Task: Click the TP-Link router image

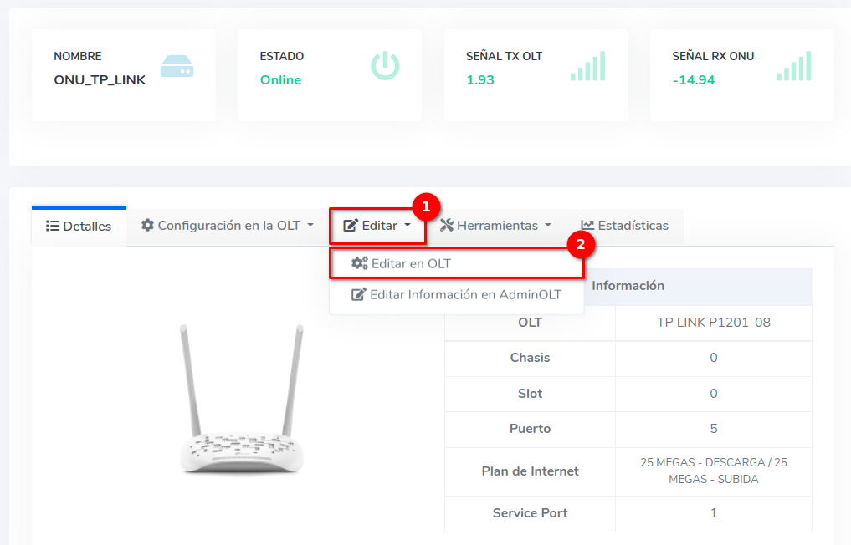Action: pyautogui.click(x=242, y=400)
